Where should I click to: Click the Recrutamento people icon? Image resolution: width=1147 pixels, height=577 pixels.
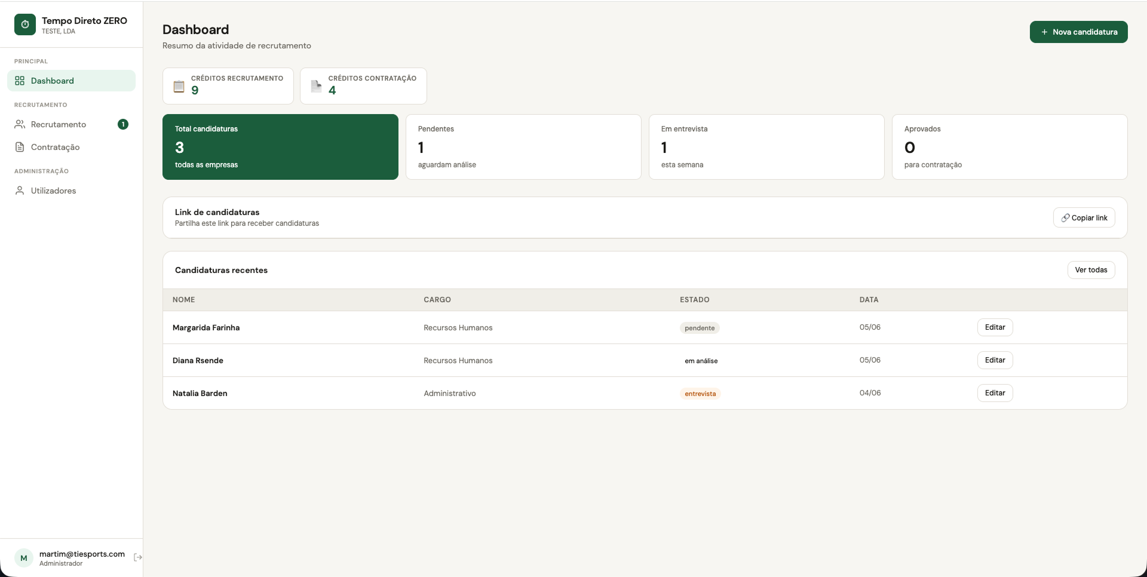coord(20,124)
